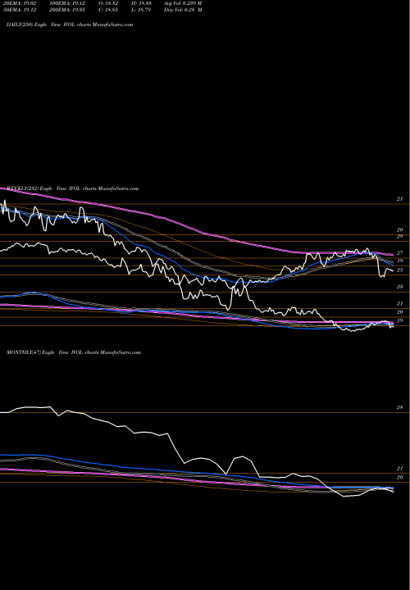Click the high price 'H: 18.88'
410x590 pixels.
tap(142, 3)
